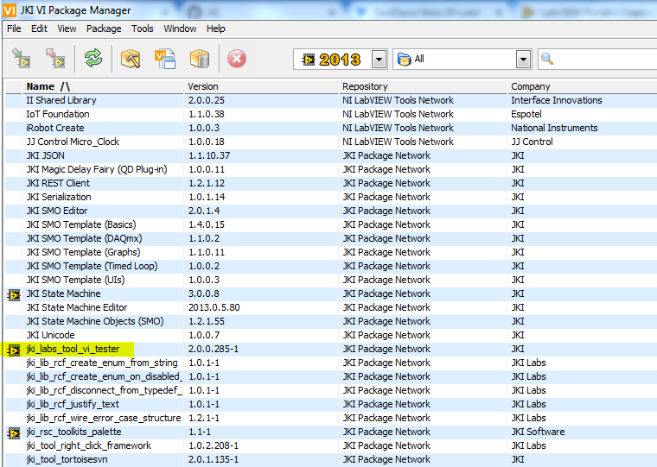This screenshot has width=657, height=467.
Task: Open the View menu
Action: (x=67, y=28)
